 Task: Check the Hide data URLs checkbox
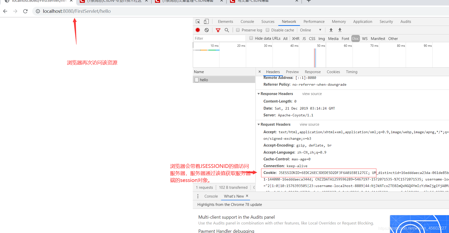[x=251, y=38]
